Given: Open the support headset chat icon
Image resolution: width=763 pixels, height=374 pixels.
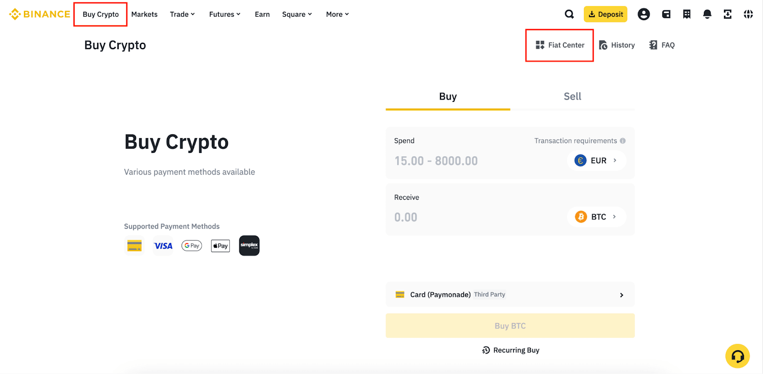Looking at the screenshot, I should (x=737, y=356).
